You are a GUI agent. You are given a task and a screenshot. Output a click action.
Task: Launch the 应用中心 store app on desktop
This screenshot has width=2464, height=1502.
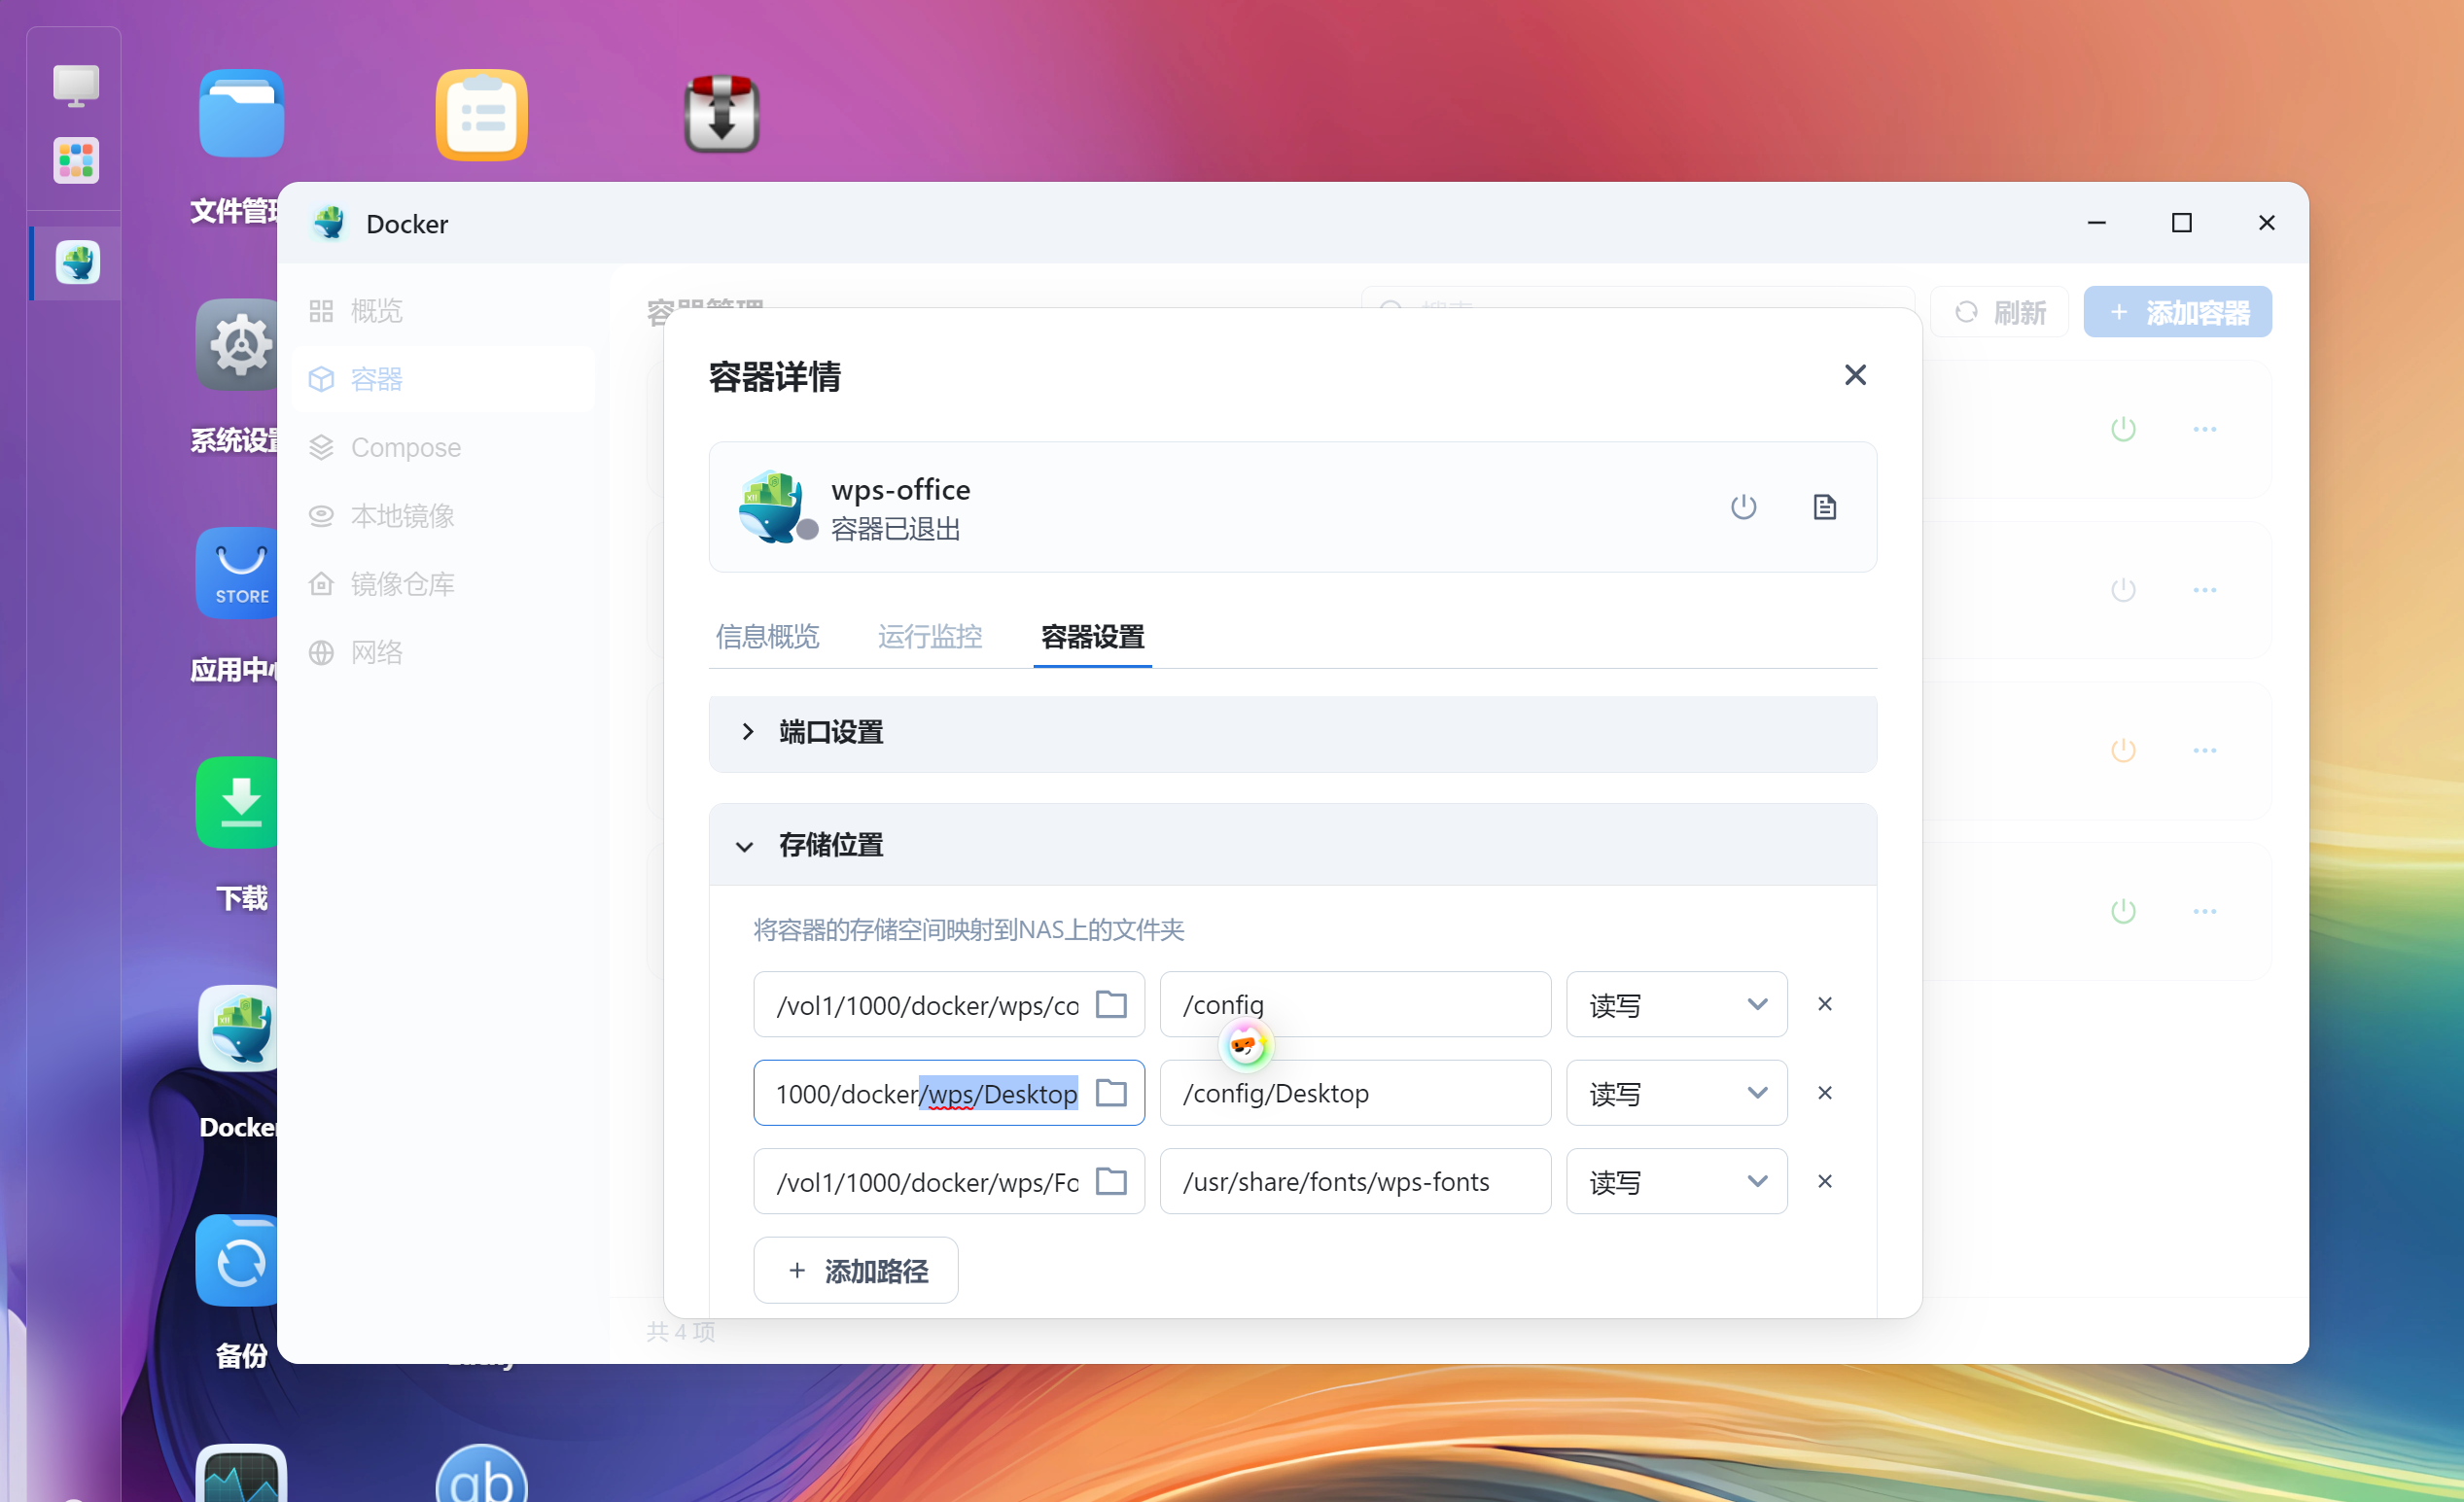click(237, 573)
